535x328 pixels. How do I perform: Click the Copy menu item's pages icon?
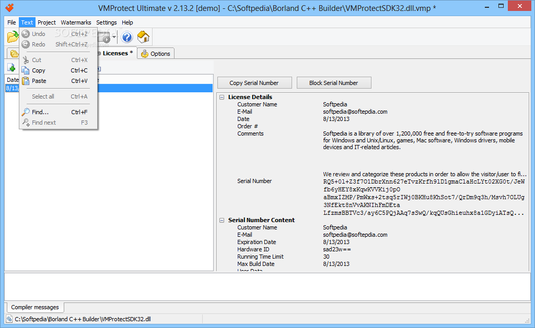(26, 70)
